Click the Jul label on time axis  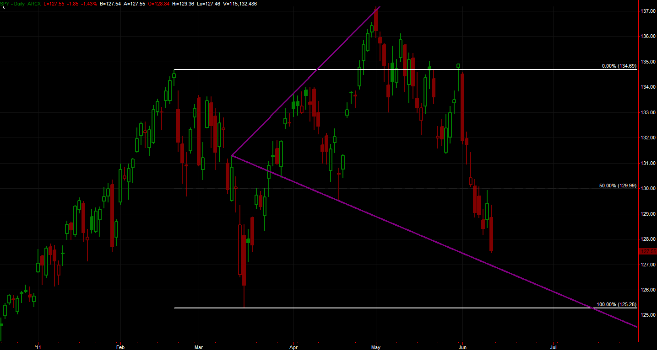[553, 347]
